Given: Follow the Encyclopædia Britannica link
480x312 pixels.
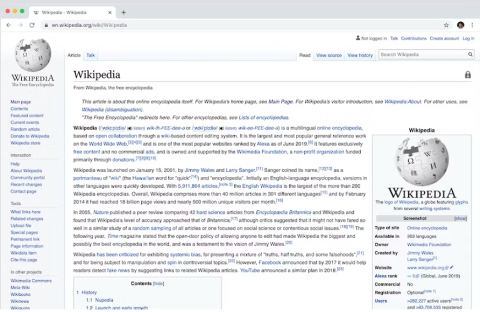Looking at the screenshot, I should [x=283, y=212].
